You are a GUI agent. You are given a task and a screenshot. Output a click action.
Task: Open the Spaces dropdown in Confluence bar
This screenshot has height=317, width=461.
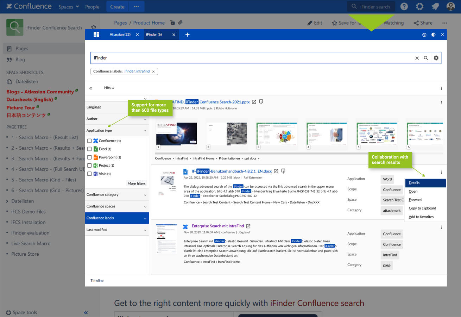[x=69, y=7]
